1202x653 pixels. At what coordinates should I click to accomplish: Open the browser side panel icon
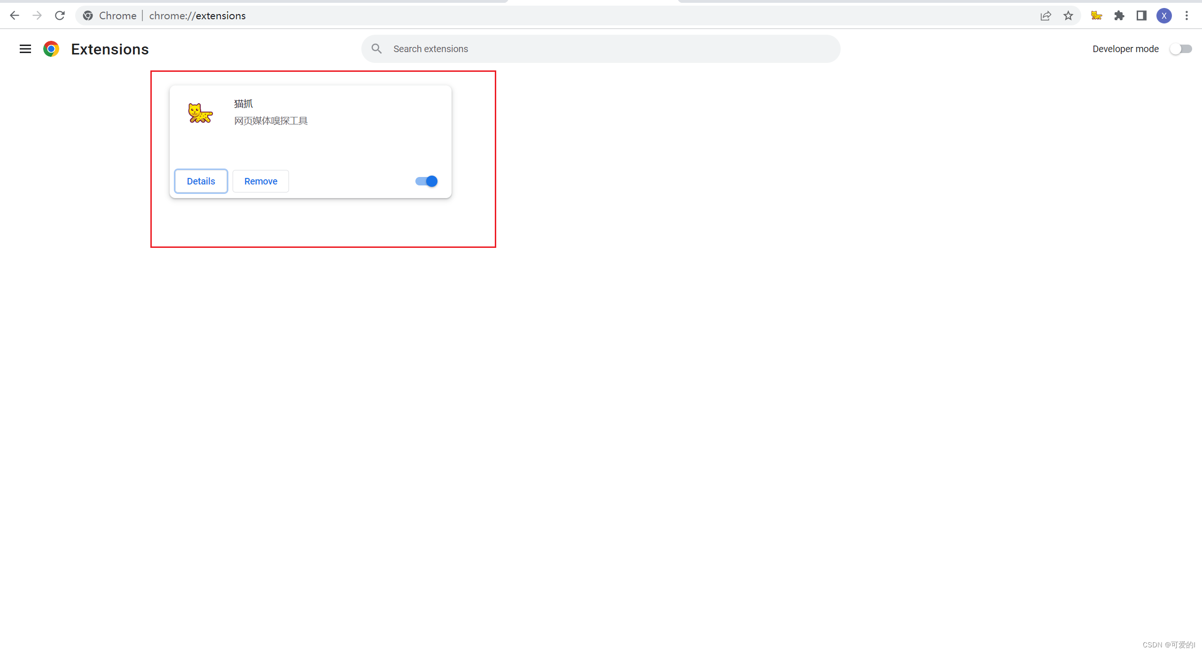1141,16
